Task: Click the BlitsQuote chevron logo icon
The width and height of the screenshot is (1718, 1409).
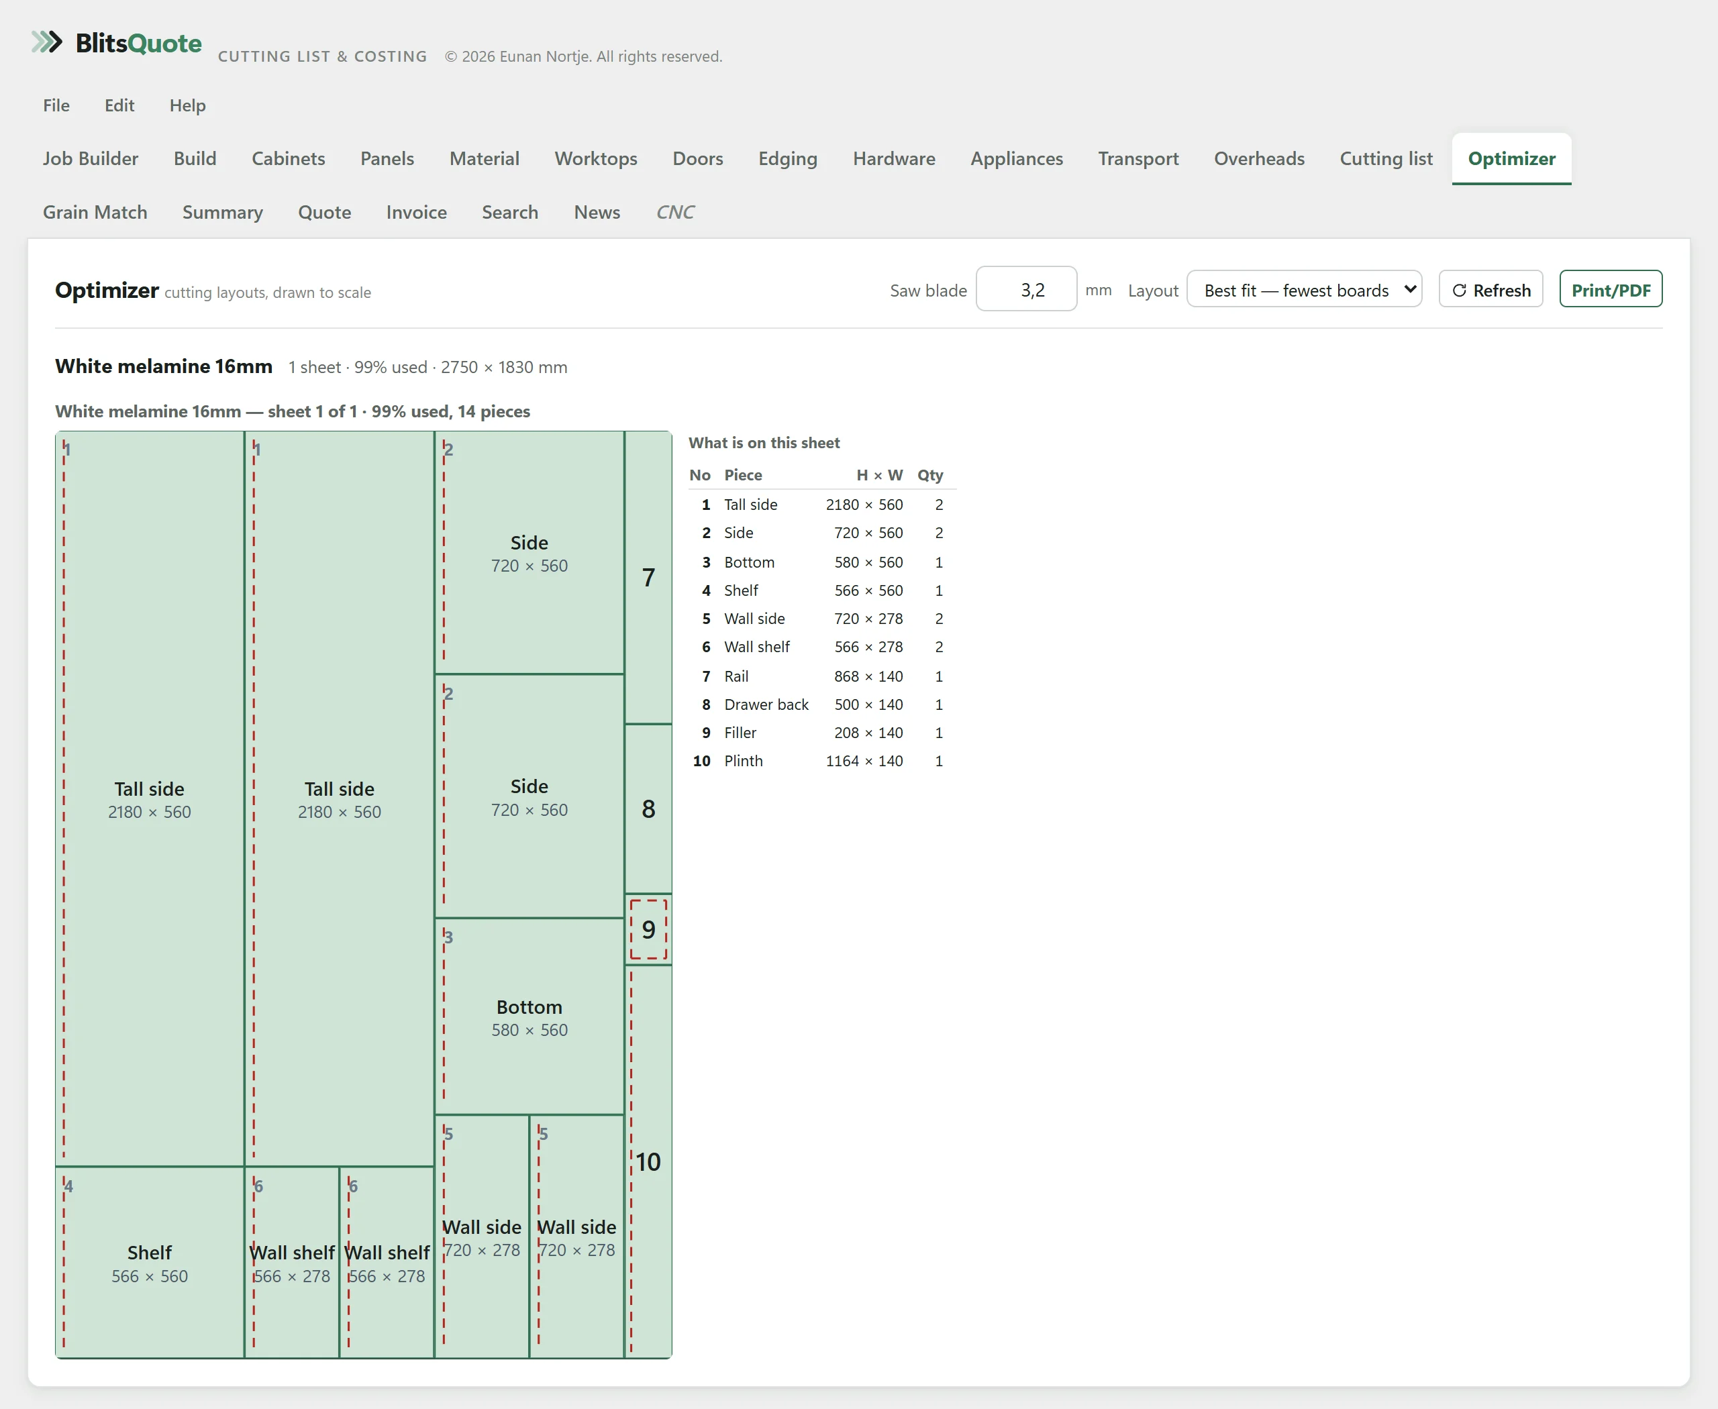Action: click(x=46, y=42)
